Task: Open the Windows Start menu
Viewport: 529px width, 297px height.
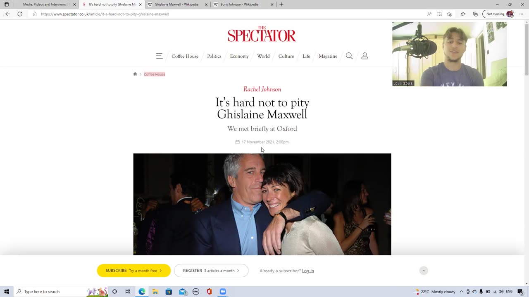Action: tap(6, 292)
